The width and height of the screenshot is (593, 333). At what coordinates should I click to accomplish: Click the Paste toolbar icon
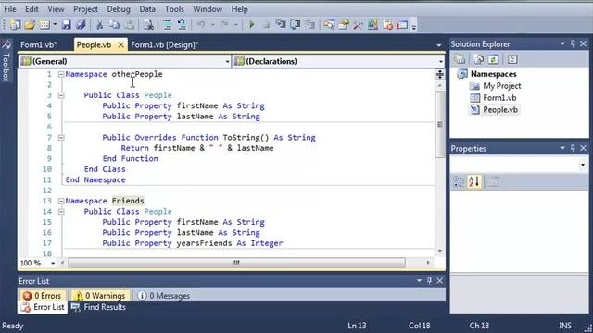click(129, 25)
